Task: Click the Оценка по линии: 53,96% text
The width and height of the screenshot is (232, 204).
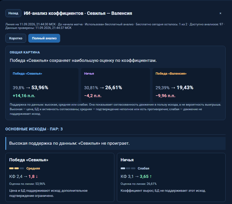Action: pos(27,184)
